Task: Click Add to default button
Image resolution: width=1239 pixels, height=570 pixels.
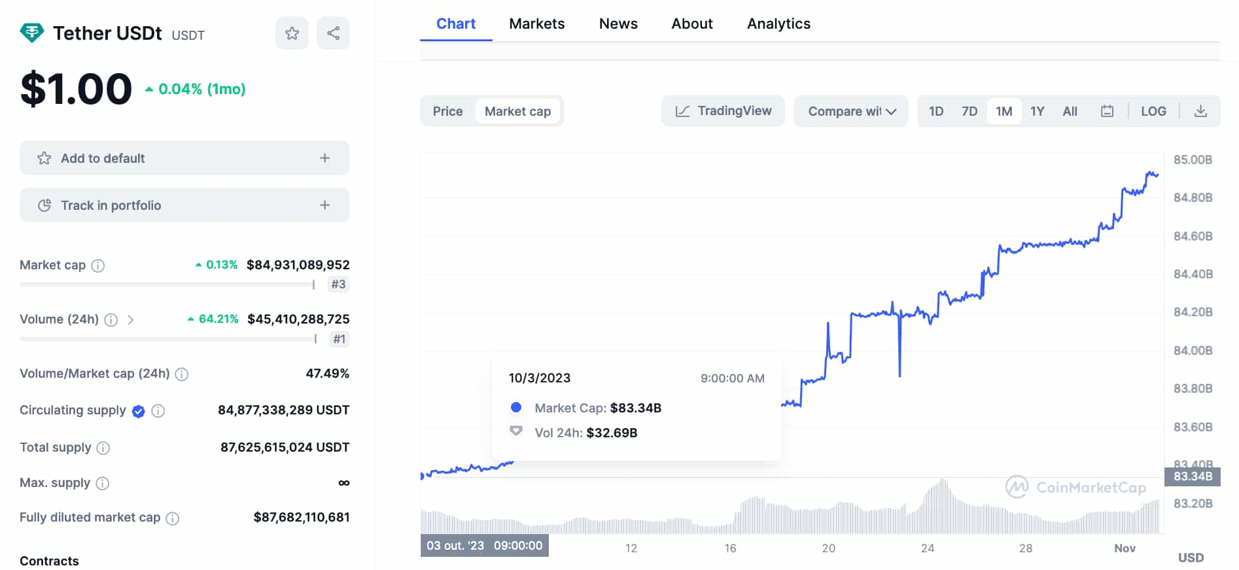Action: [x=184, y=158]
